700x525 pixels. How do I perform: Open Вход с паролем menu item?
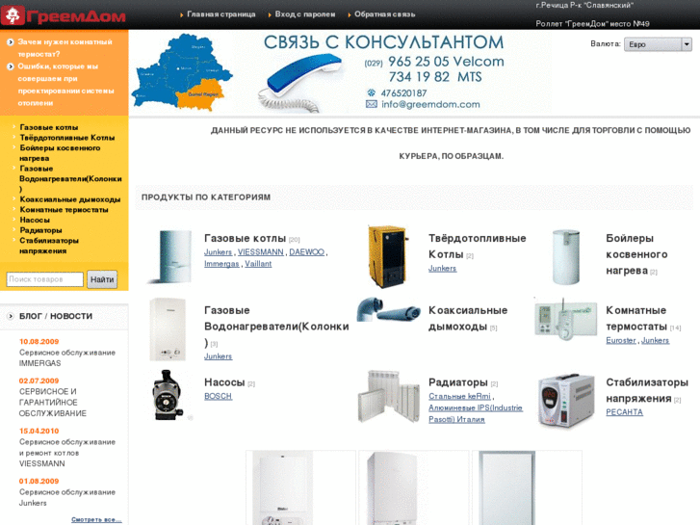[305, 14]
